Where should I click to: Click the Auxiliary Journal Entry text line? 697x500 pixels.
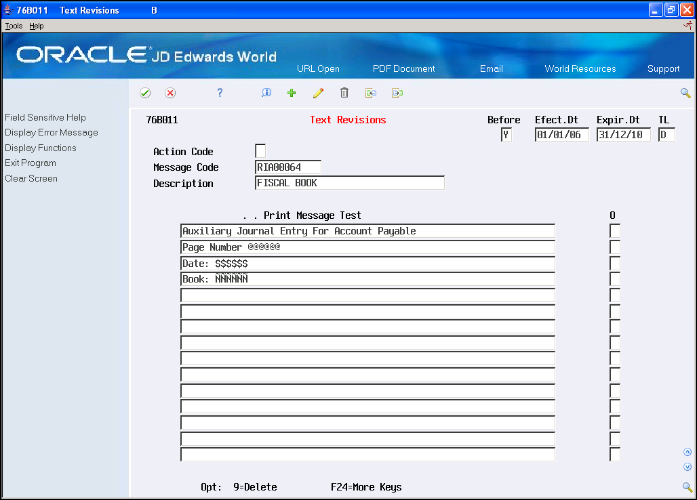point(367,231)
